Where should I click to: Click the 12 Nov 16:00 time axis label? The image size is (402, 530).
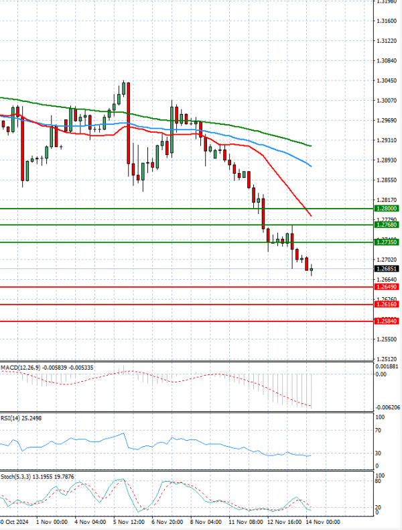tap(284, 522)
